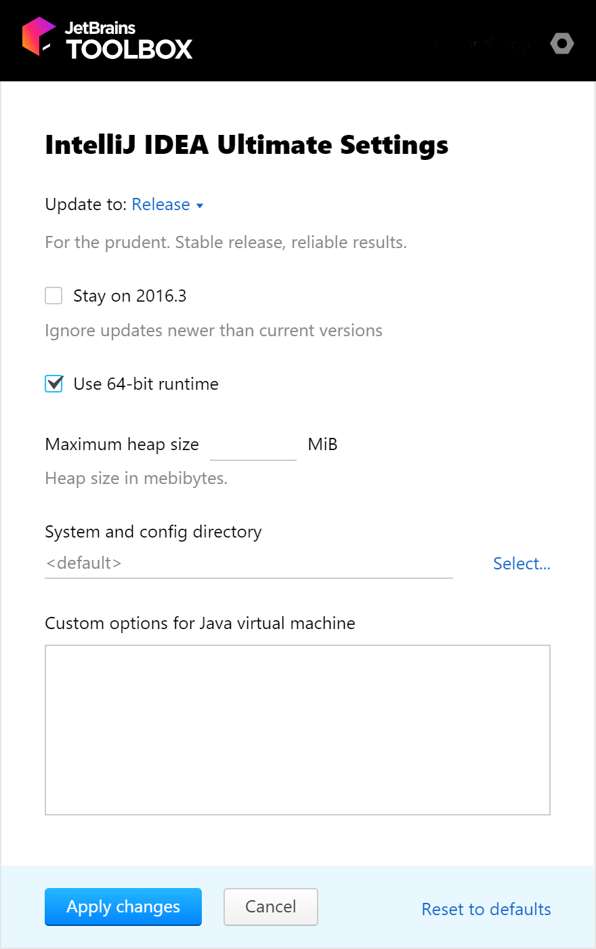
Task: Click the IntelliJ IDEA Ultimate Settings heading
Action: point(247,145)
